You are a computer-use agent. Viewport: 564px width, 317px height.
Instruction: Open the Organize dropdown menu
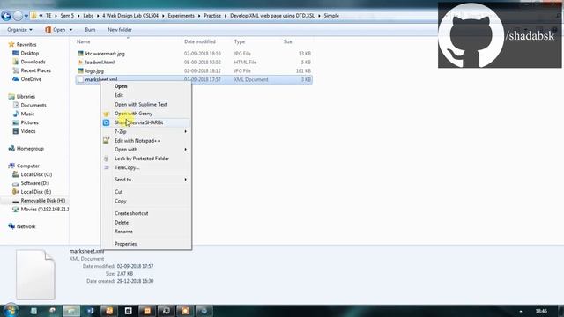click(x=19, y=30)
